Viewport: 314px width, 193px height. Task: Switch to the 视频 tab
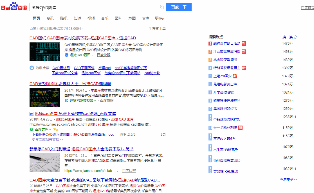pyautogui.click(x=91, y=18)
